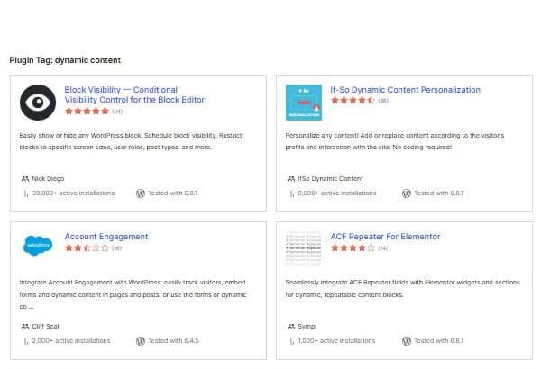Click the five-star rating of Block Visibility

pyautogui.click(x=87, y=112)
